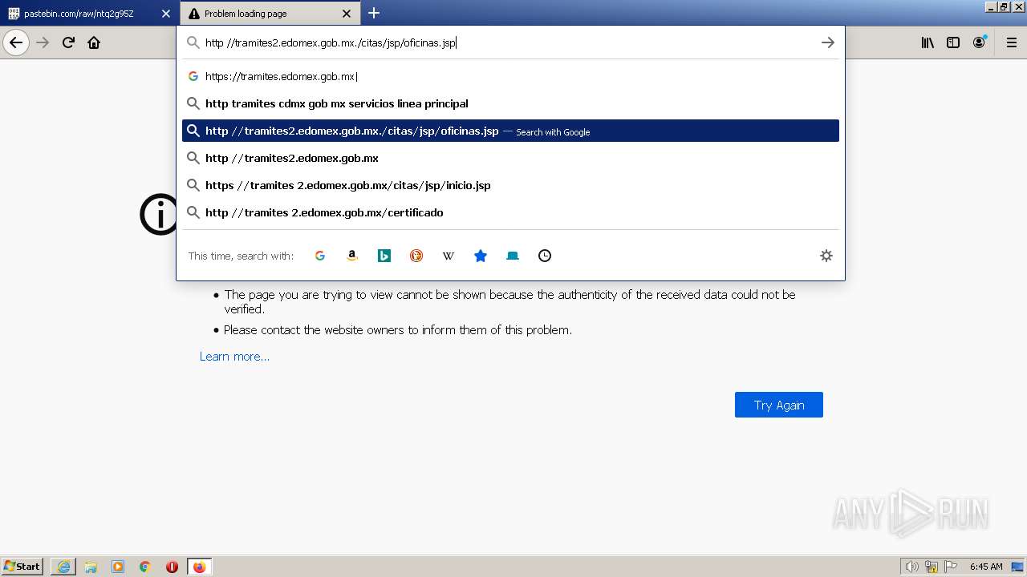The width and height of the screenshot is (1027, 577).
Task: Select highlighted oficinas.jsp Search with Google suggestion
Action: [510, 131]
